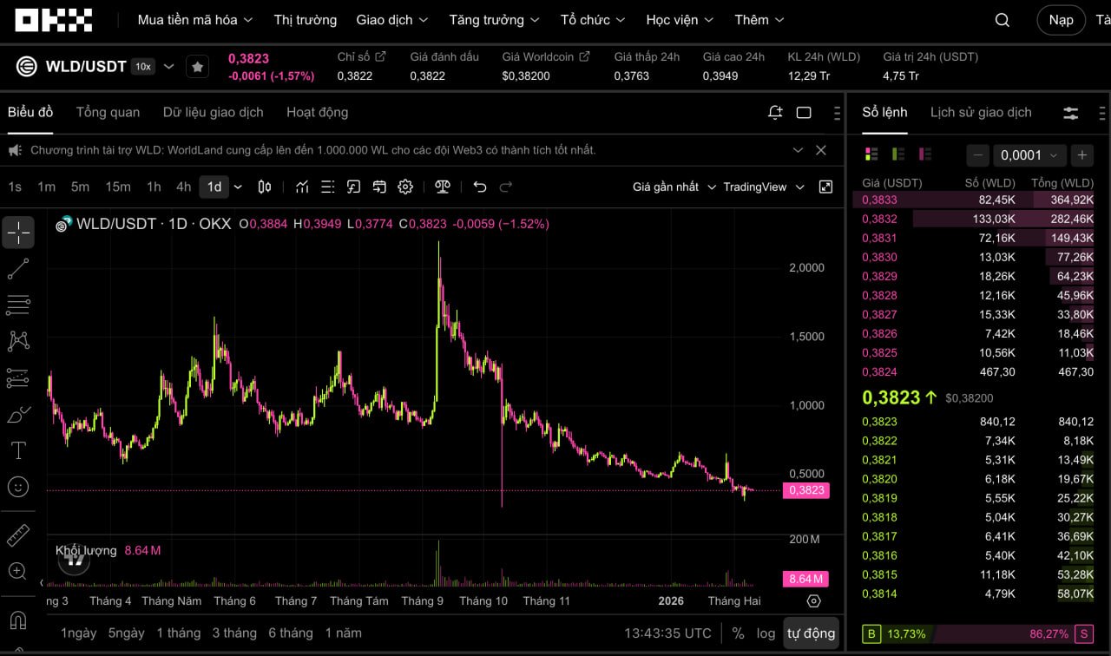Toggle the log scale option
Screen dimensions: 1111x656
click(x=766, y=633)
